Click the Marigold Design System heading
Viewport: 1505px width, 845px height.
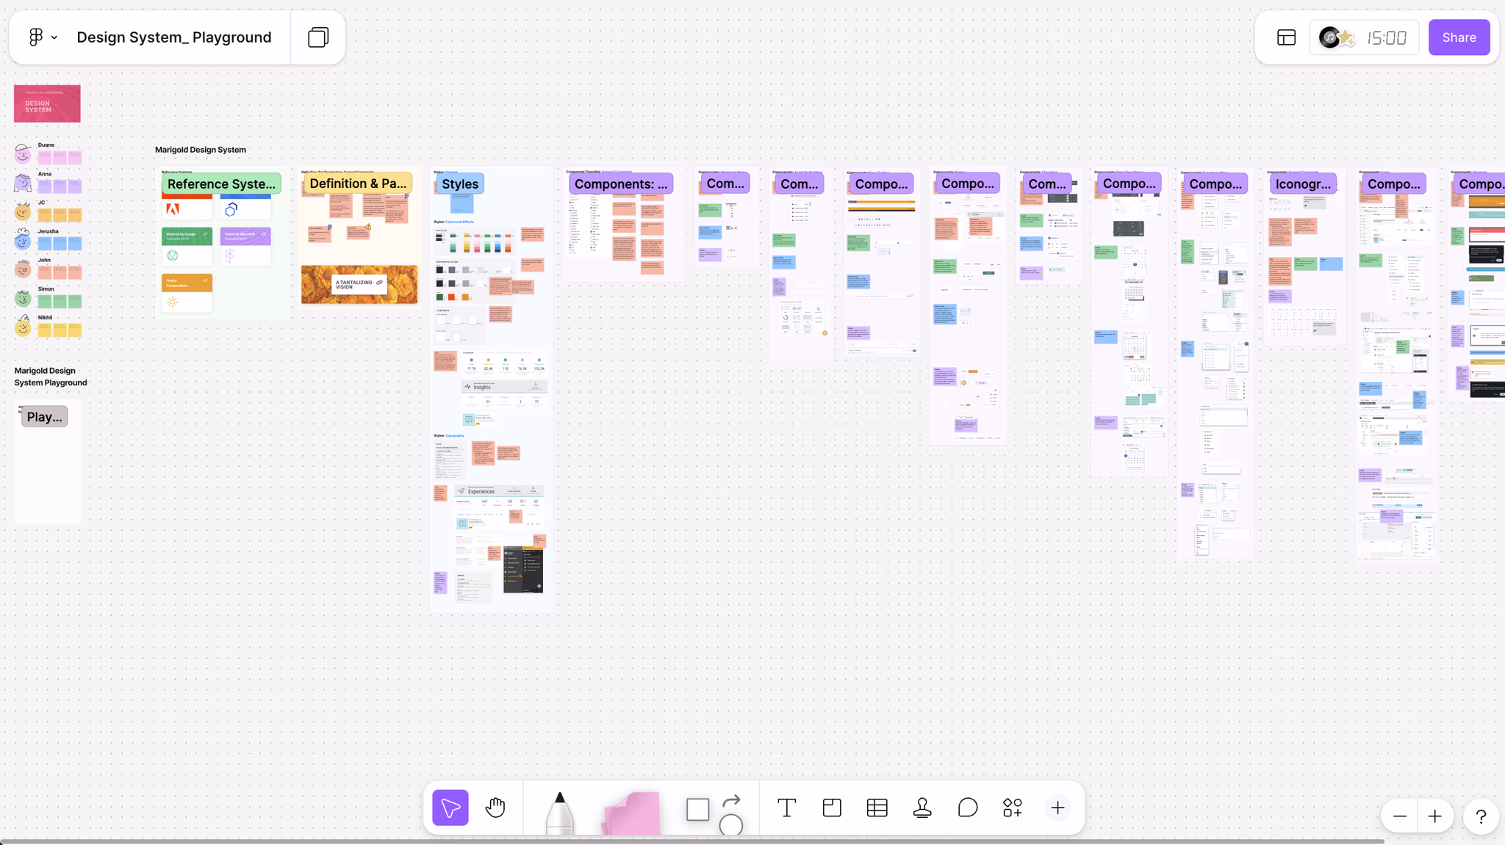click(201, 150)
